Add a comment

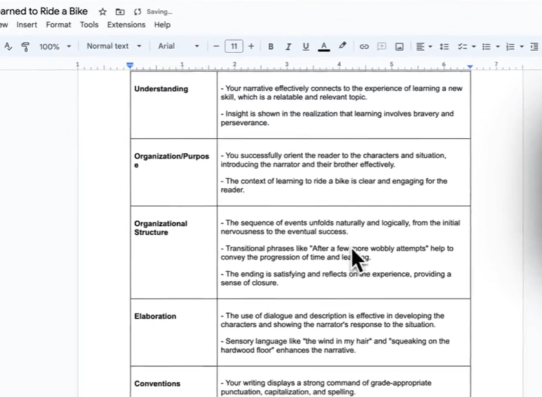[381, 46]
